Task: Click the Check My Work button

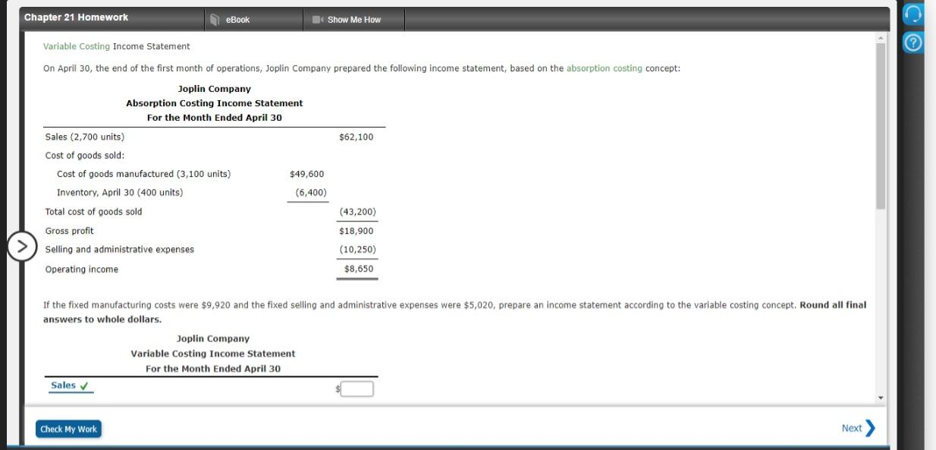Action: (70, 428)
